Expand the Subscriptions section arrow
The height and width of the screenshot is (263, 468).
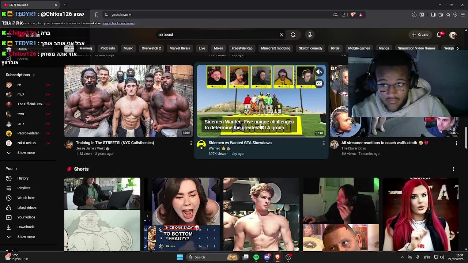(x=34, y=75)
